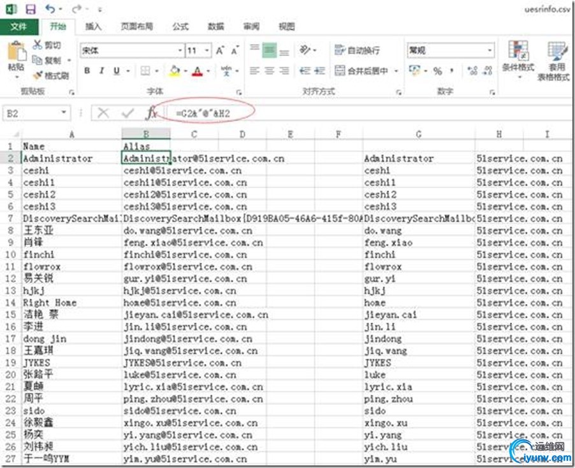Click the Increase Indent icon

[x=319, y=70]
